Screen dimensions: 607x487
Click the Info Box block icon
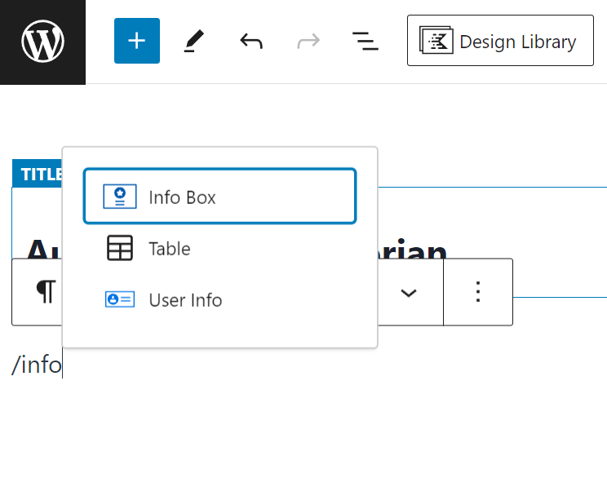click(x=119, y=197)
